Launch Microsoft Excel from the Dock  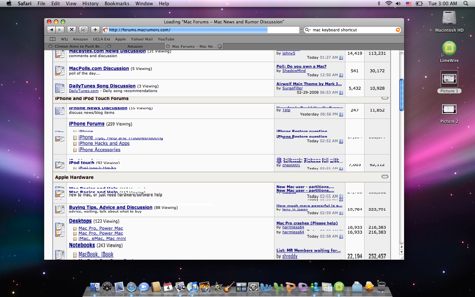point(278,287)
